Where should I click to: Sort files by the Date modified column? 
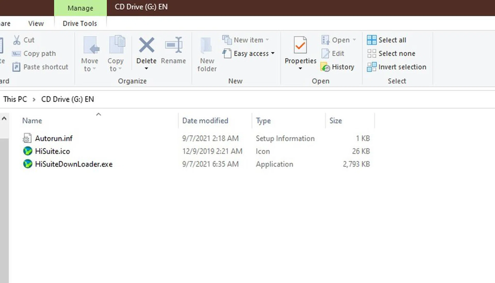(x=205, y=121)
